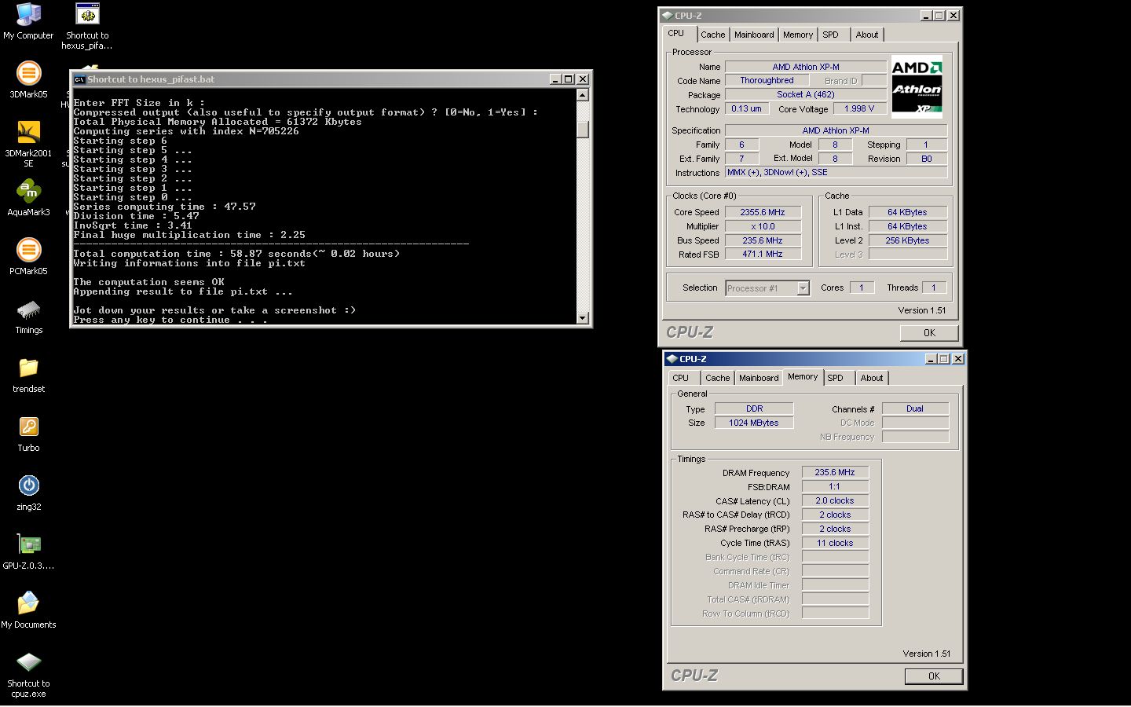Open Cache tab in lower CPU-Z window
The image size is (1131, 707).
pyautogui.click(x=718, y=378)
